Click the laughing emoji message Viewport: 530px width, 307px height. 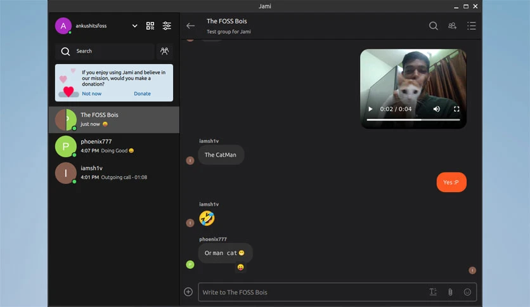point(207,218)
